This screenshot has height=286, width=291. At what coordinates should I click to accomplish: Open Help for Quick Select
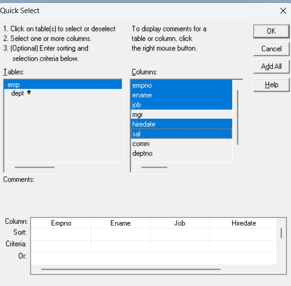(271, 85)
